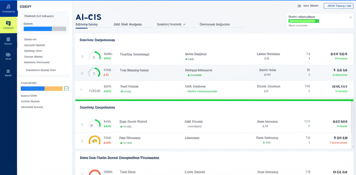
Task: Open the grid icon item in dark sidebar
Action: coord(8,41)
